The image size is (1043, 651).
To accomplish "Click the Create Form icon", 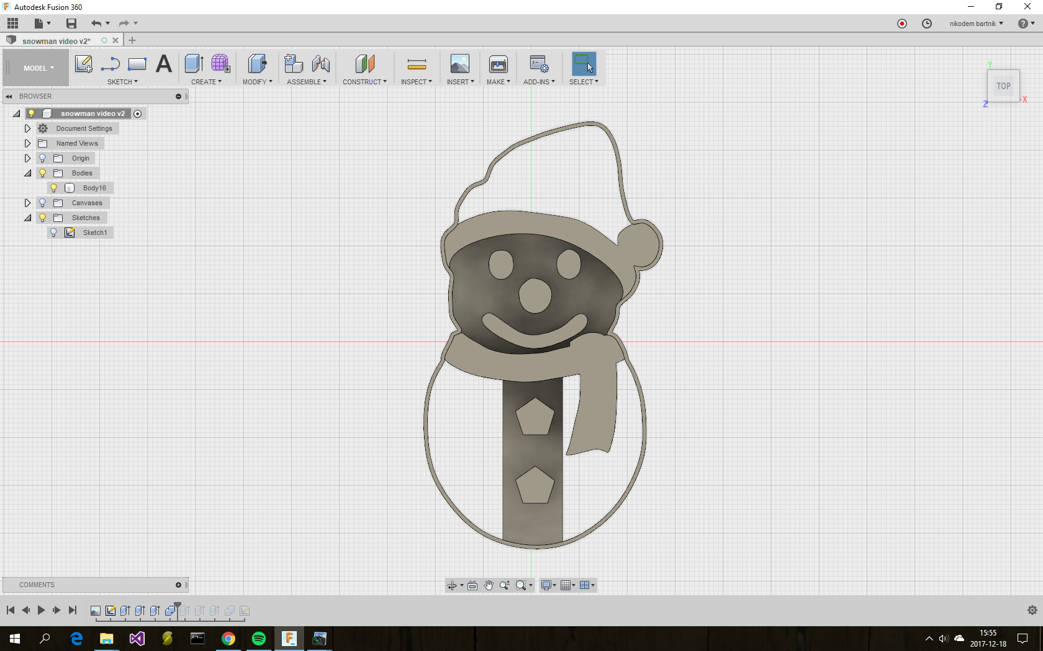I will [220, 64].
